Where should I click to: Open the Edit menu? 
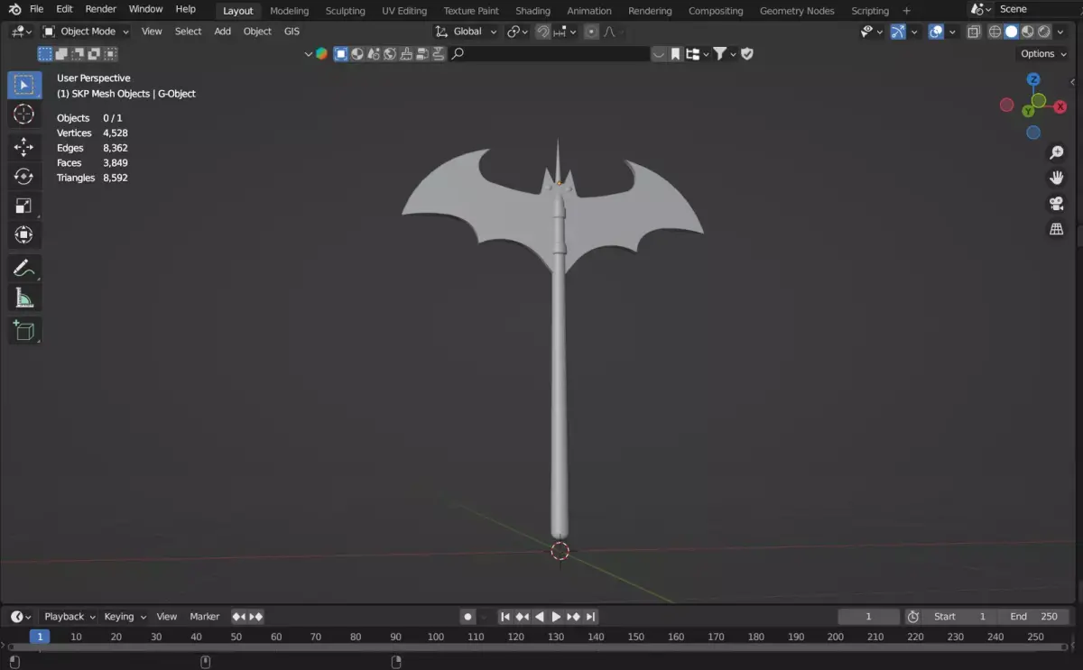tap(64, 9)
